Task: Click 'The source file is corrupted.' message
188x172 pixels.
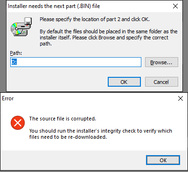Action: coord(63,119)
